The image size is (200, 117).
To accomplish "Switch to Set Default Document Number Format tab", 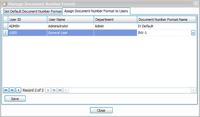I will click(33, 11).
